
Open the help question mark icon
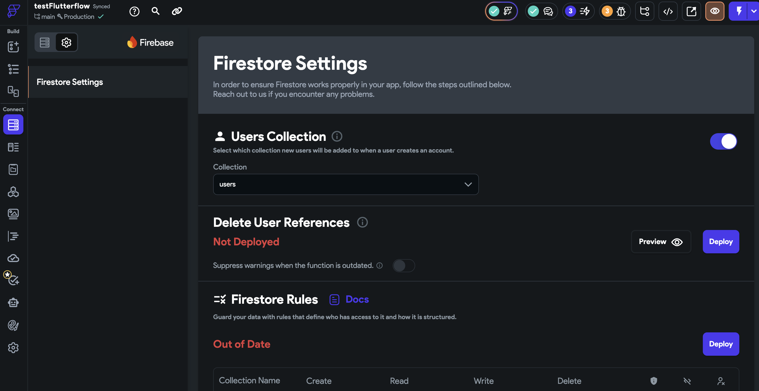pos(134,11)
